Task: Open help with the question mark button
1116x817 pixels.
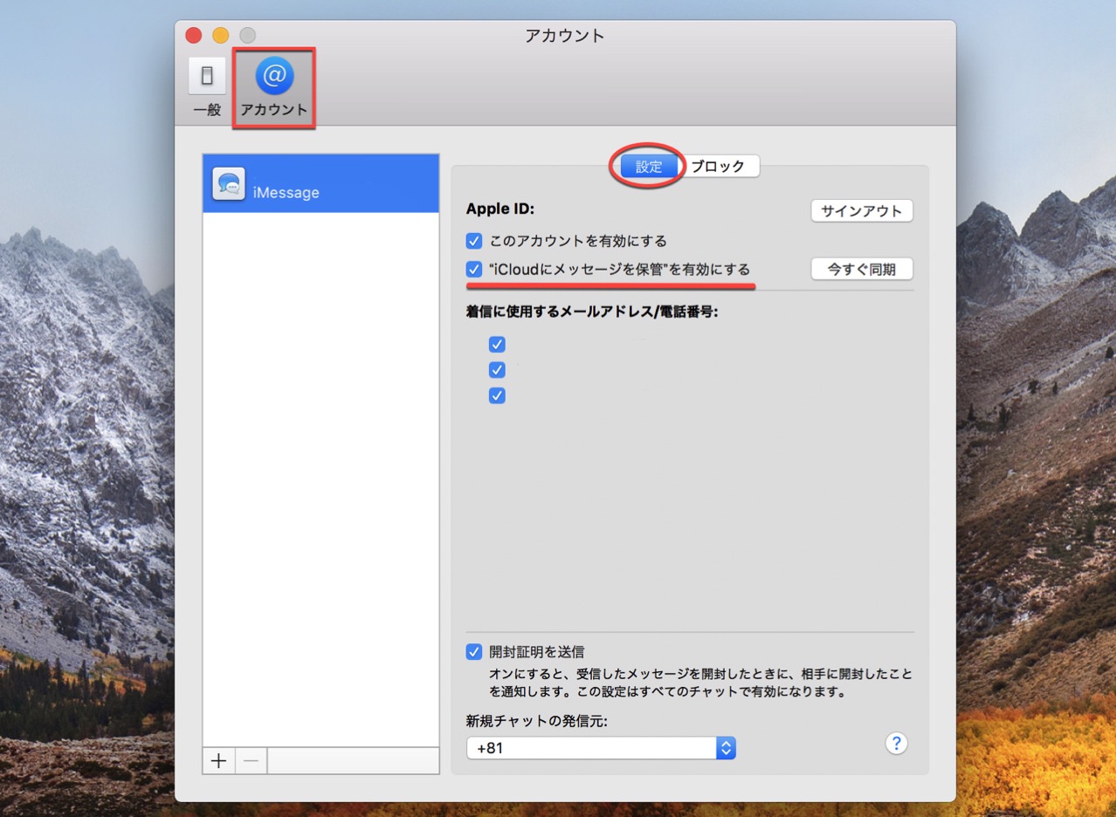Action: pos(896,744)
